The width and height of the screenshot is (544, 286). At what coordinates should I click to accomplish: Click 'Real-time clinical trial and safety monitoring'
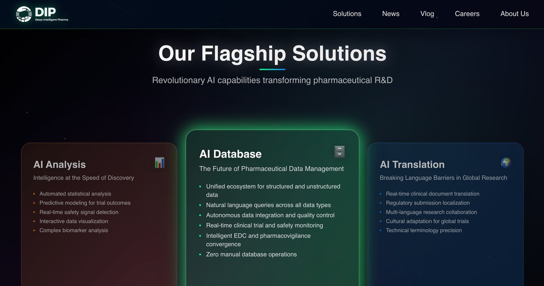[x=264, y=225]
